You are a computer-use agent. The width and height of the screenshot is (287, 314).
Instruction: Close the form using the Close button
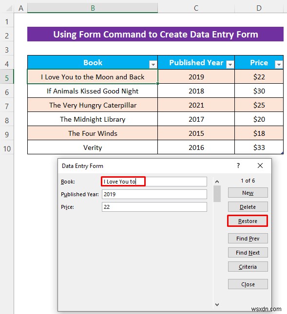click(248, 284)
